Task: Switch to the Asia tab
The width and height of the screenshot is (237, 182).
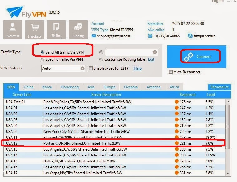Action: point(91,87)
